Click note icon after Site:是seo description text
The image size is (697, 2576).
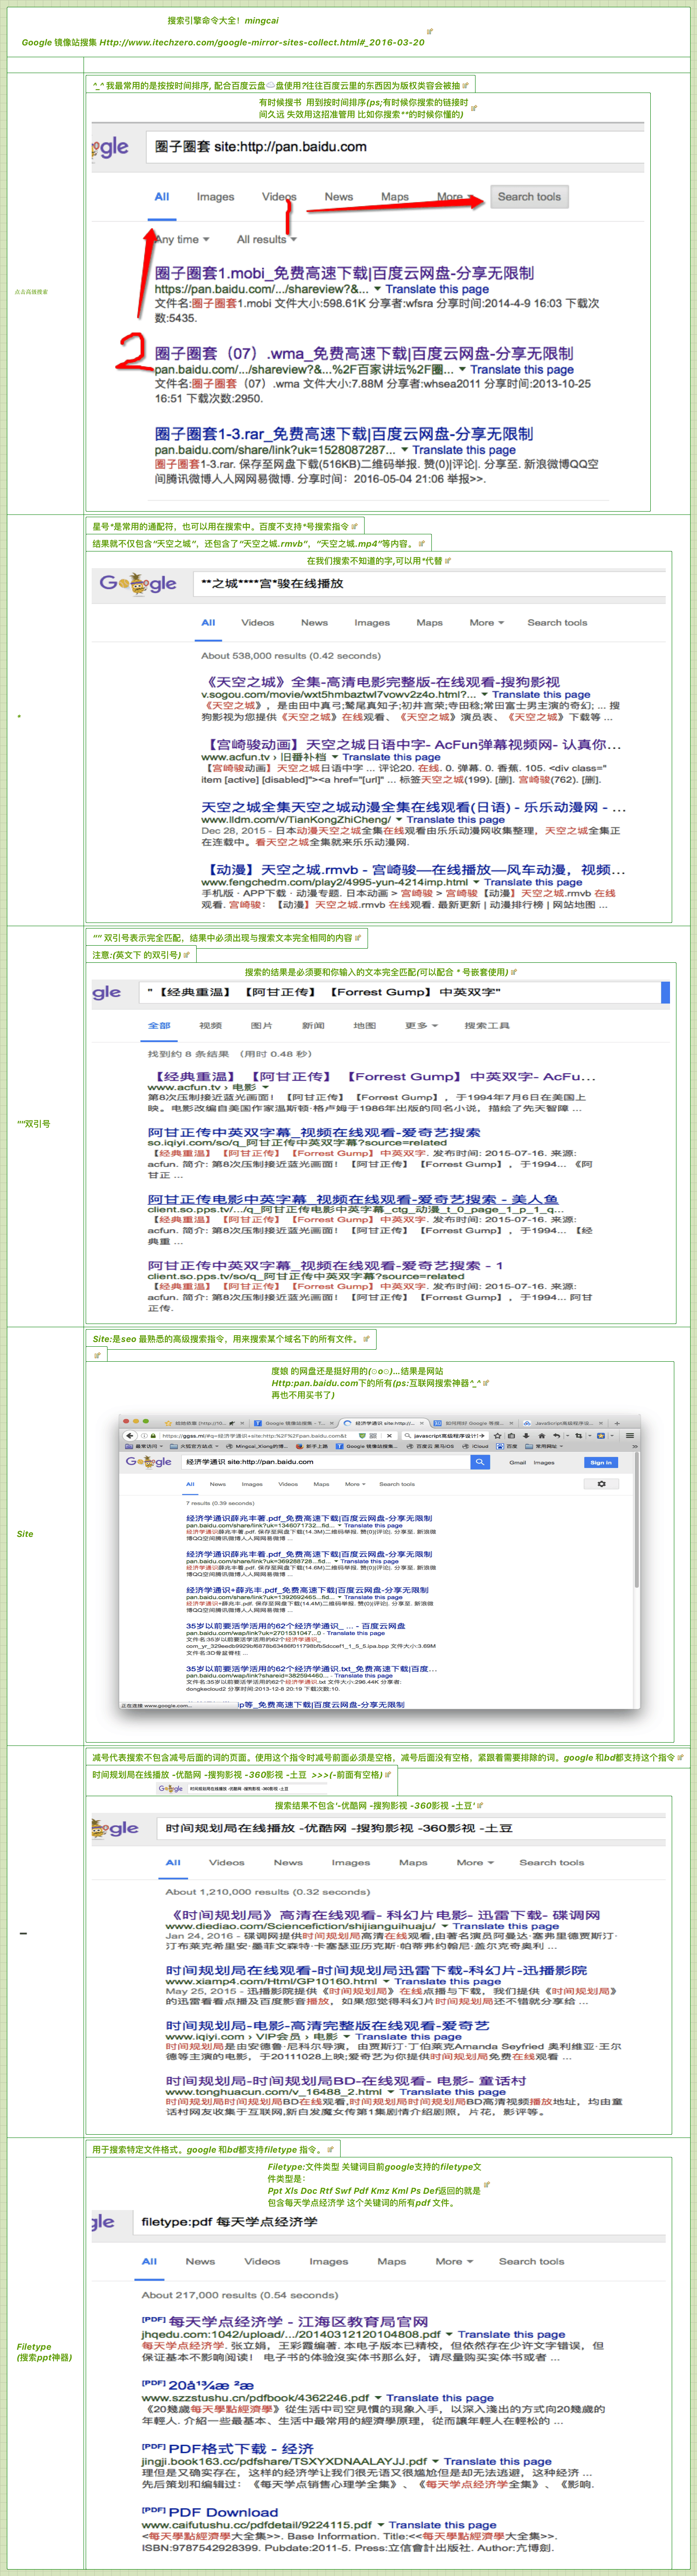pos(366,1338)
